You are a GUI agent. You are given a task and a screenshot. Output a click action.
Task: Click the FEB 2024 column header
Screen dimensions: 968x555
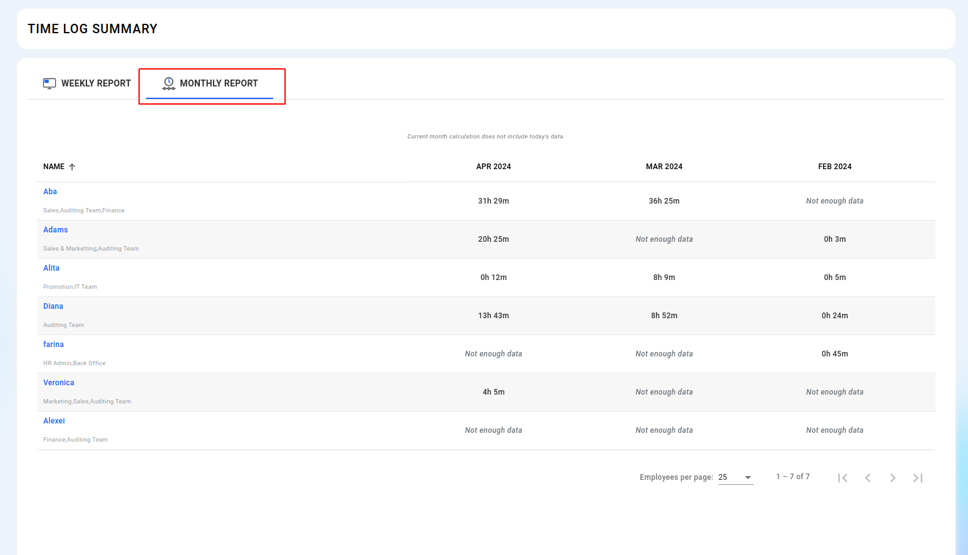pyautogui.click(x=835, y=167)
